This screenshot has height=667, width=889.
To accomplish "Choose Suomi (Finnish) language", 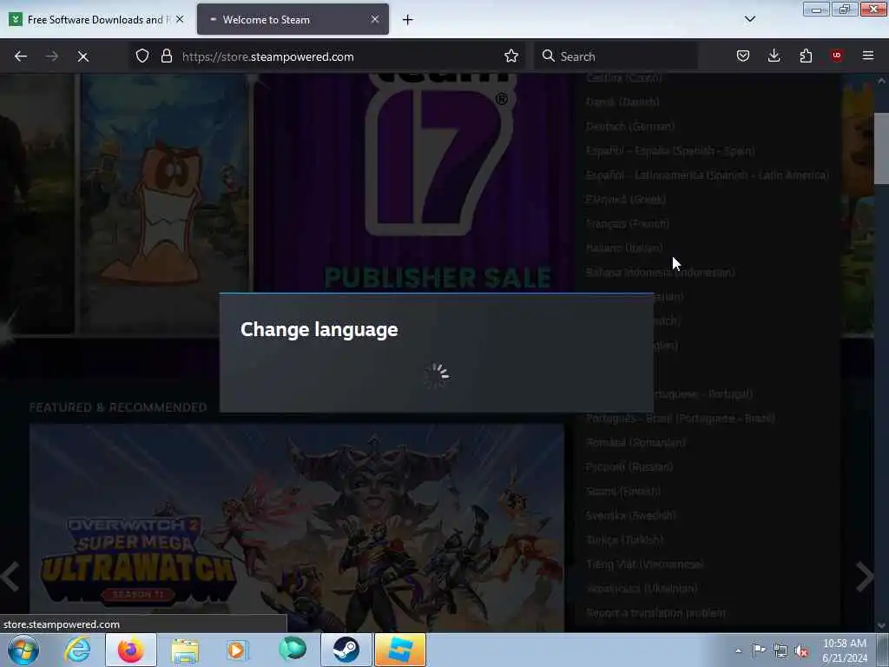I will (623, 492).
